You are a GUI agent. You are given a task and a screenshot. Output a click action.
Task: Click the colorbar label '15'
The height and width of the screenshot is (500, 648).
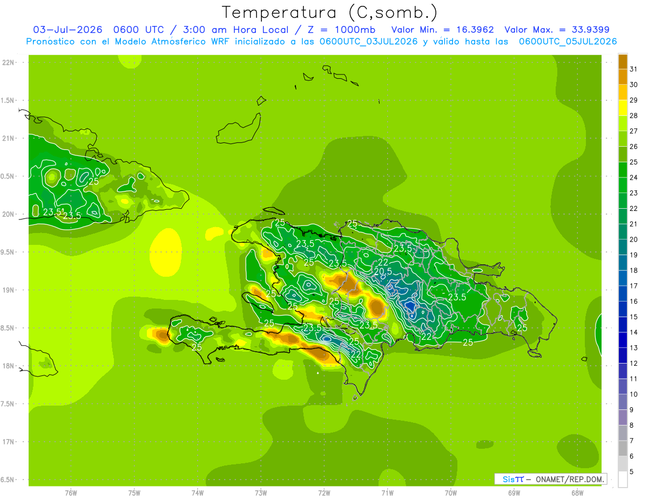(x=633, y=317)
